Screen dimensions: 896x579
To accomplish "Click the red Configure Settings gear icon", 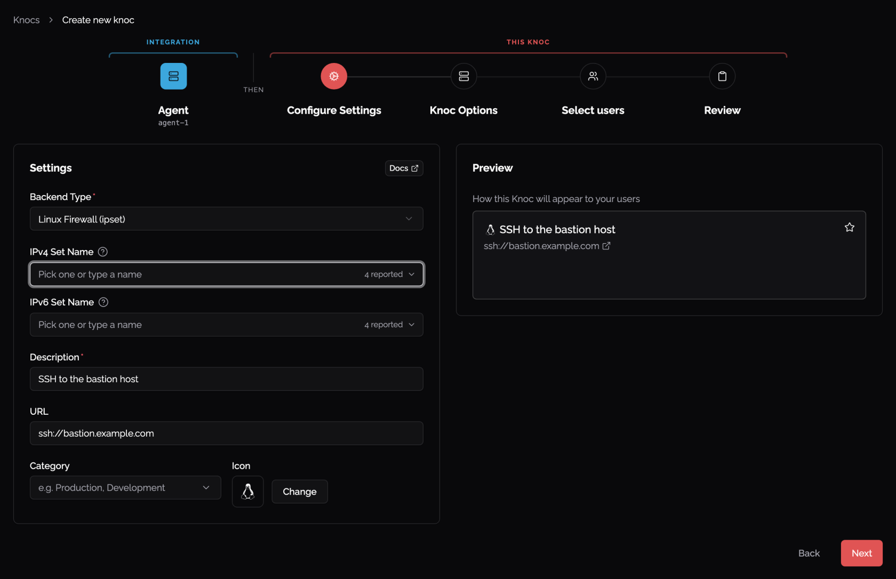I will [334, 76].
